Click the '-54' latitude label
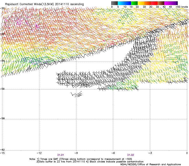 click(x=2, y=61)
